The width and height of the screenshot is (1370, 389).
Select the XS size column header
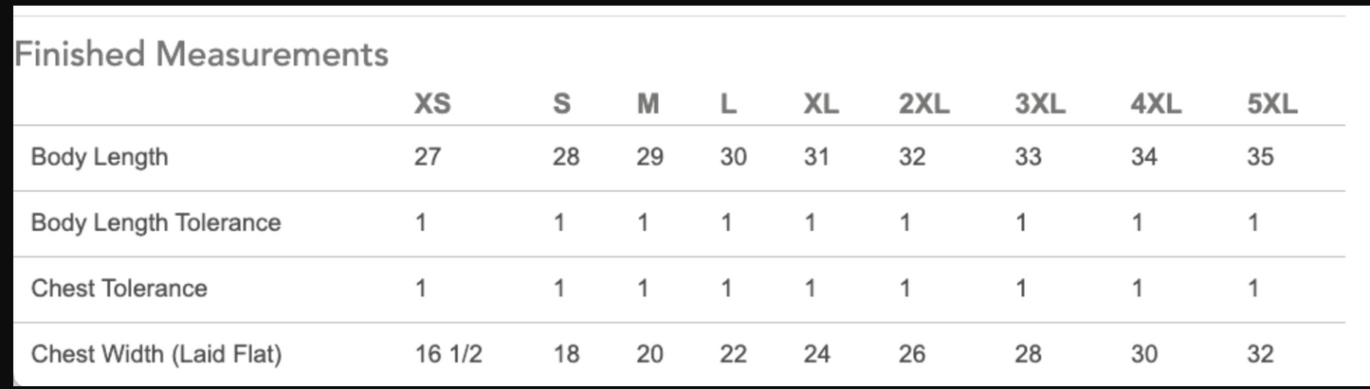pyautogui.click(x=432, y=104)
